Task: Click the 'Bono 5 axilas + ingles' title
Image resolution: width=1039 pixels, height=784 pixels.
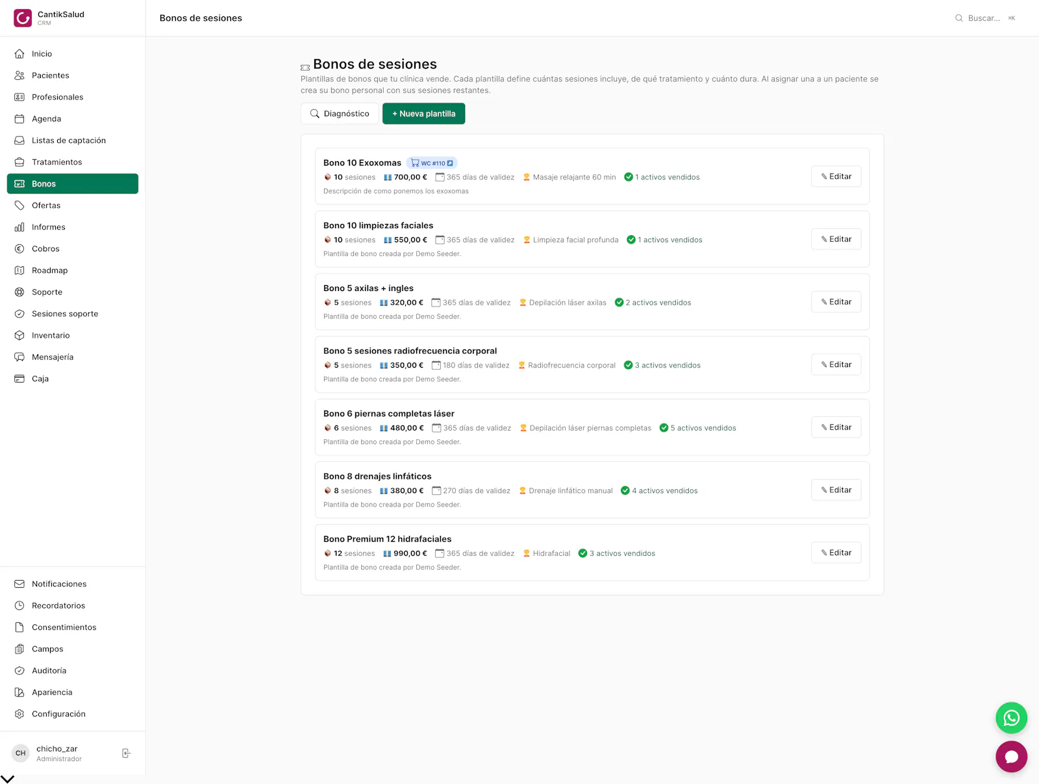Action: [368, 288]
